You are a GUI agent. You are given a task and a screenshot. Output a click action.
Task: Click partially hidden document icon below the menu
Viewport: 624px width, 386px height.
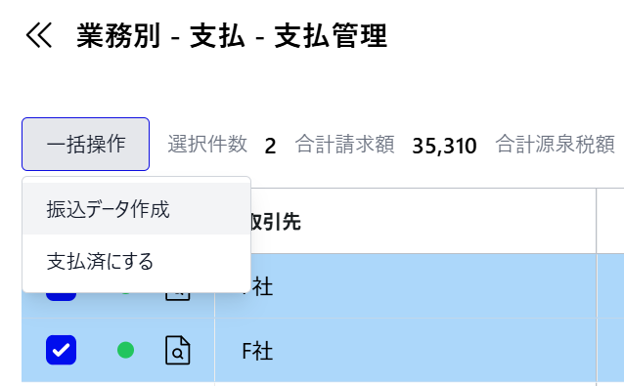177,296
